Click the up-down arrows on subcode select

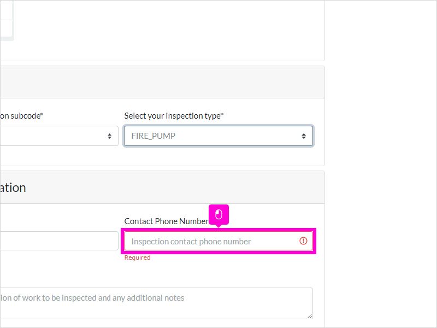(x=110, y=136)
